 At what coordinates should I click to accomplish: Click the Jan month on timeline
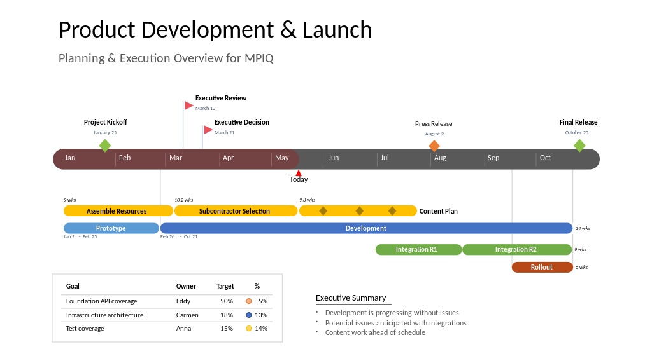tap(70, 158)
